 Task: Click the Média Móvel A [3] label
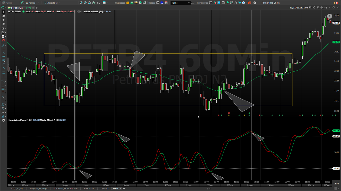tap(49, 120)
